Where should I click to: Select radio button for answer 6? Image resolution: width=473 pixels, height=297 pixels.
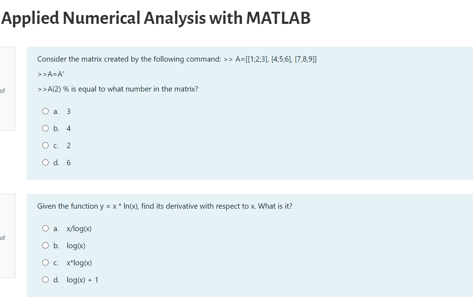(45, 162)
